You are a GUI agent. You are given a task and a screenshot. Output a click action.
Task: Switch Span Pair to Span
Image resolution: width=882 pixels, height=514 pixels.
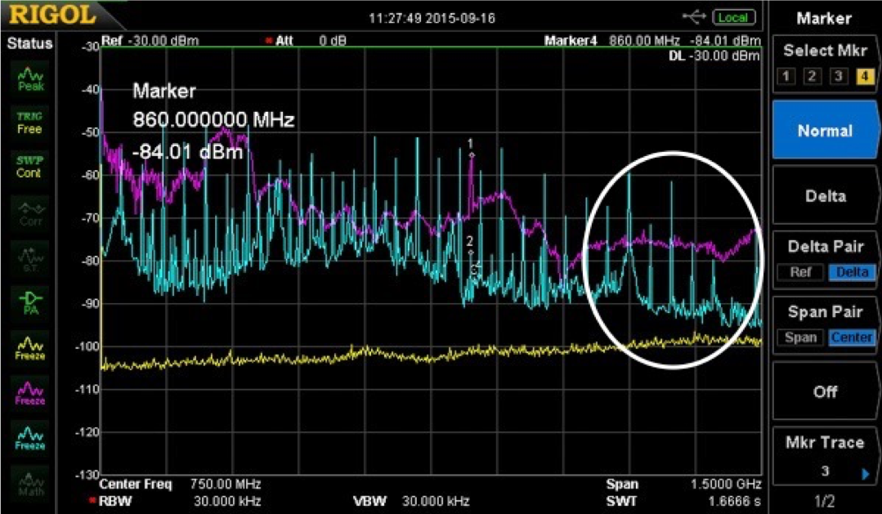pos(800,337)
